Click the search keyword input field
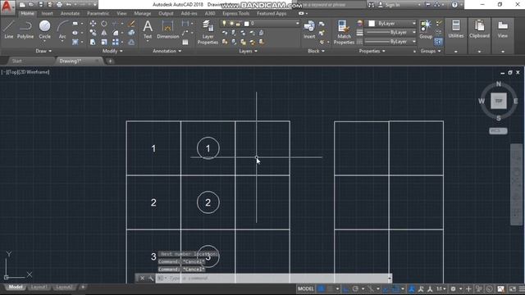This screenshot has width=525, height=295. [x=329, y=5]
